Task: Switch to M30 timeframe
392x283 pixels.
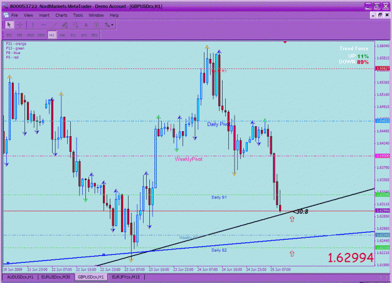Action: (x=41, y=35)
